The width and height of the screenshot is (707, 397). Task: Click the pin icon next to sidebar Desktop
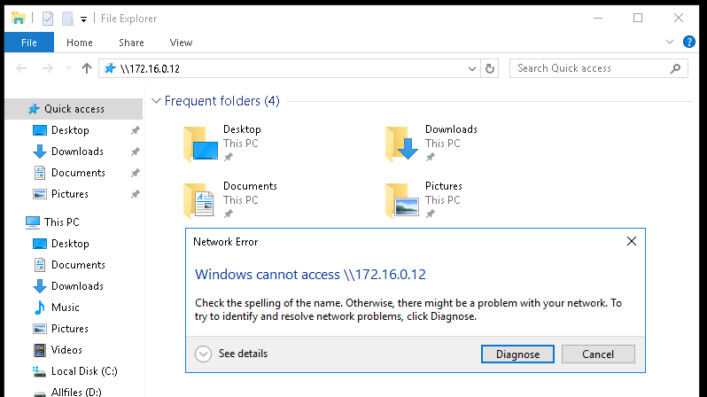point(136,130)
